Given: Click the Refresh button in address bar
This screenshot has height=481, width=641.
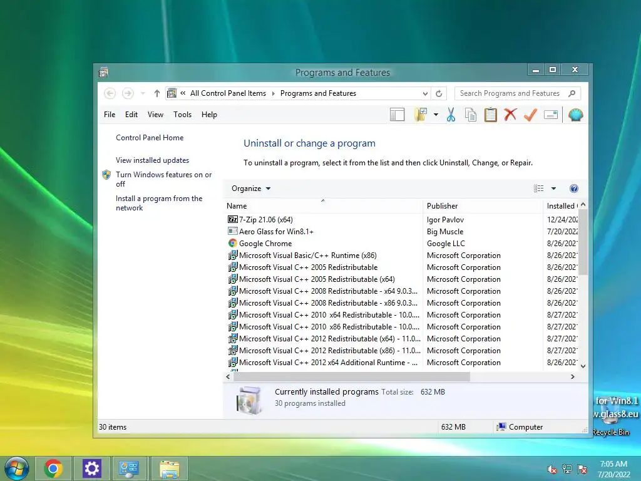Looking at the screenshot, I should pyautogui.click(x=439, y=94).
